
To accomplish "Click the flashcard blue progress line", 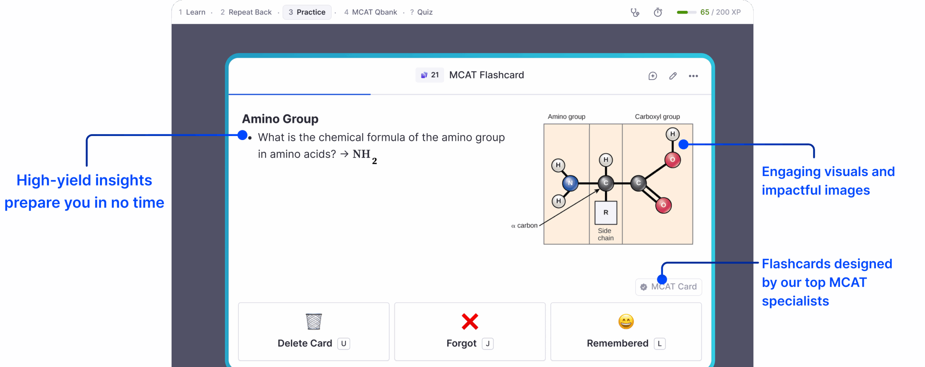I will (x=300, y=94).
